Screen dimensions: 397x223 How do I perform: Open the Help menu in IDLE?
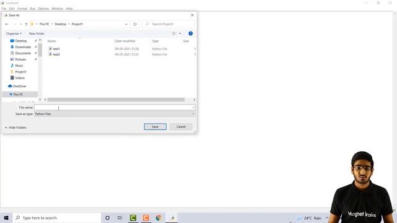point(69,9)
